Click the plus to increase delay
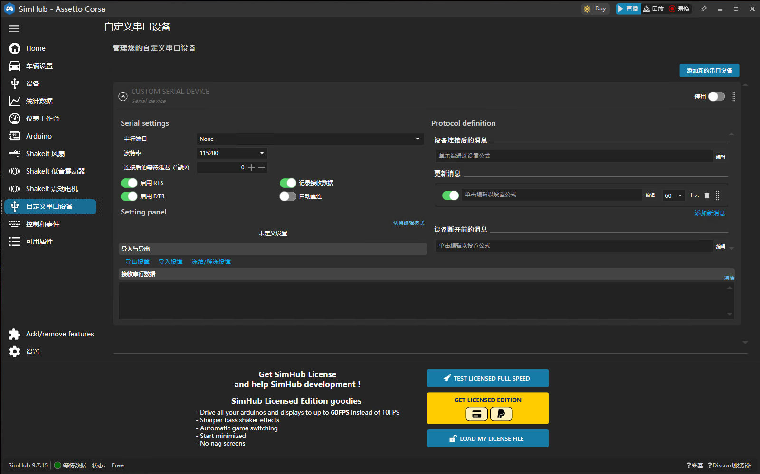This screenshot has height=474, width=760. [x=251, y=167]
